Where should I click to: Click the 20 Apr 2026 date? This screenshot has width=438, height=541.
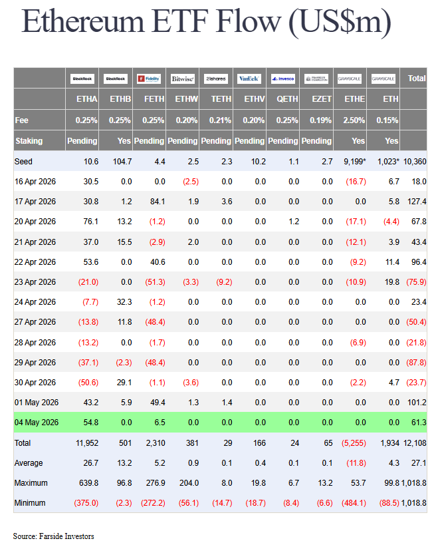35,222
